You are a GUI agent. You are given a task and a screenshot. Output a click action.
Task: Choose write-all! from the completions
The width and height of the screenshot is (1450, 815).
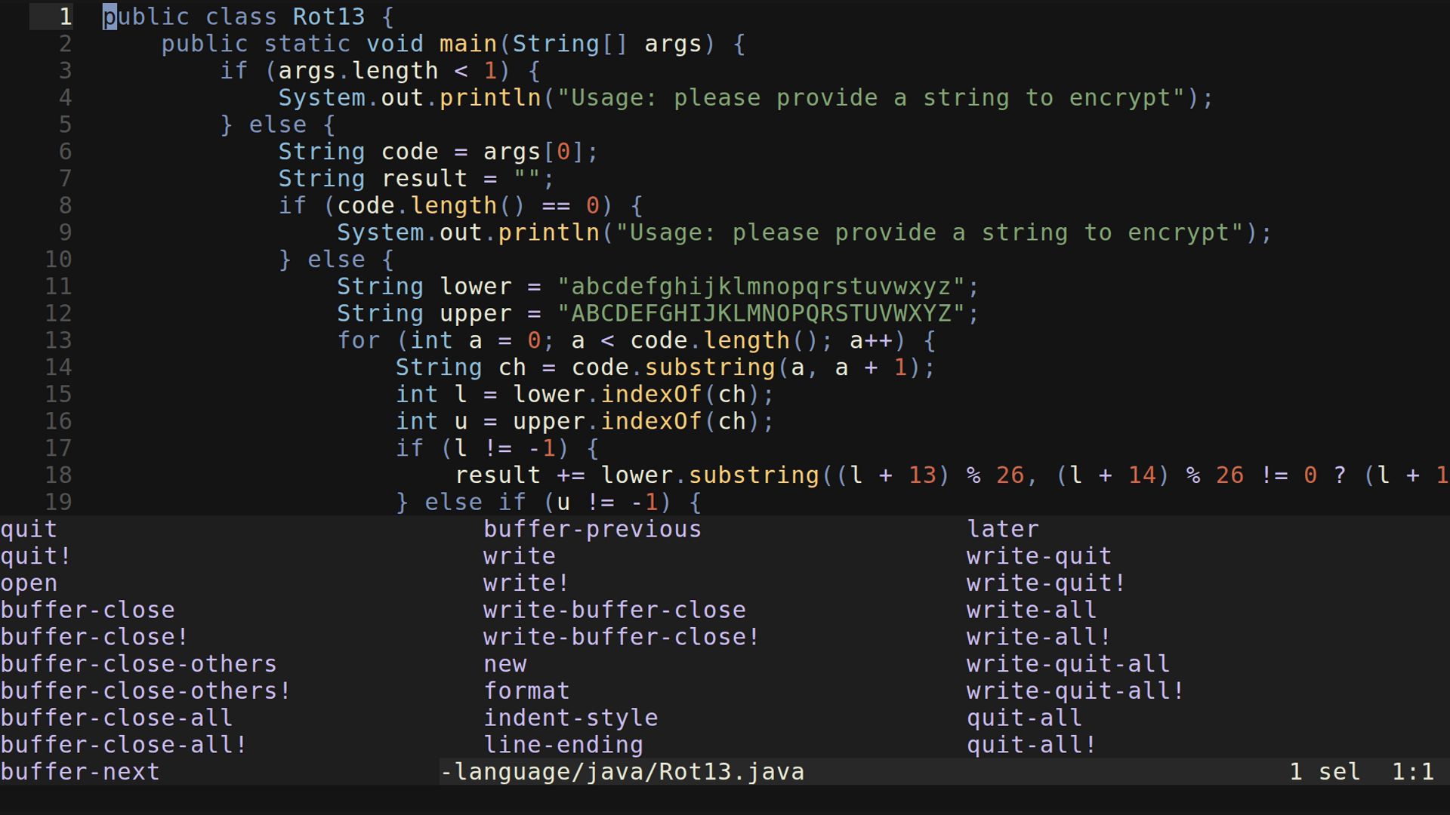coord(1036,637)
